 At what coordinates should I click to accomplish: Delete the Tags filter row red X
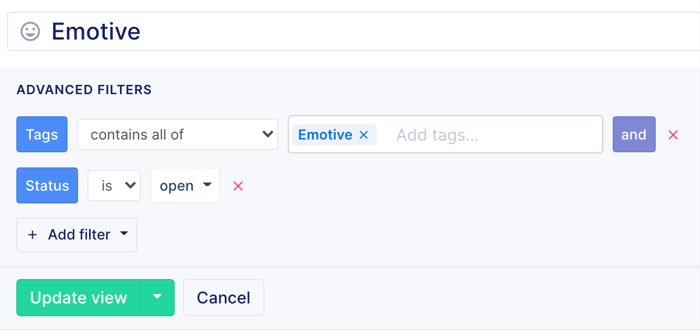[x=673, y=135]
